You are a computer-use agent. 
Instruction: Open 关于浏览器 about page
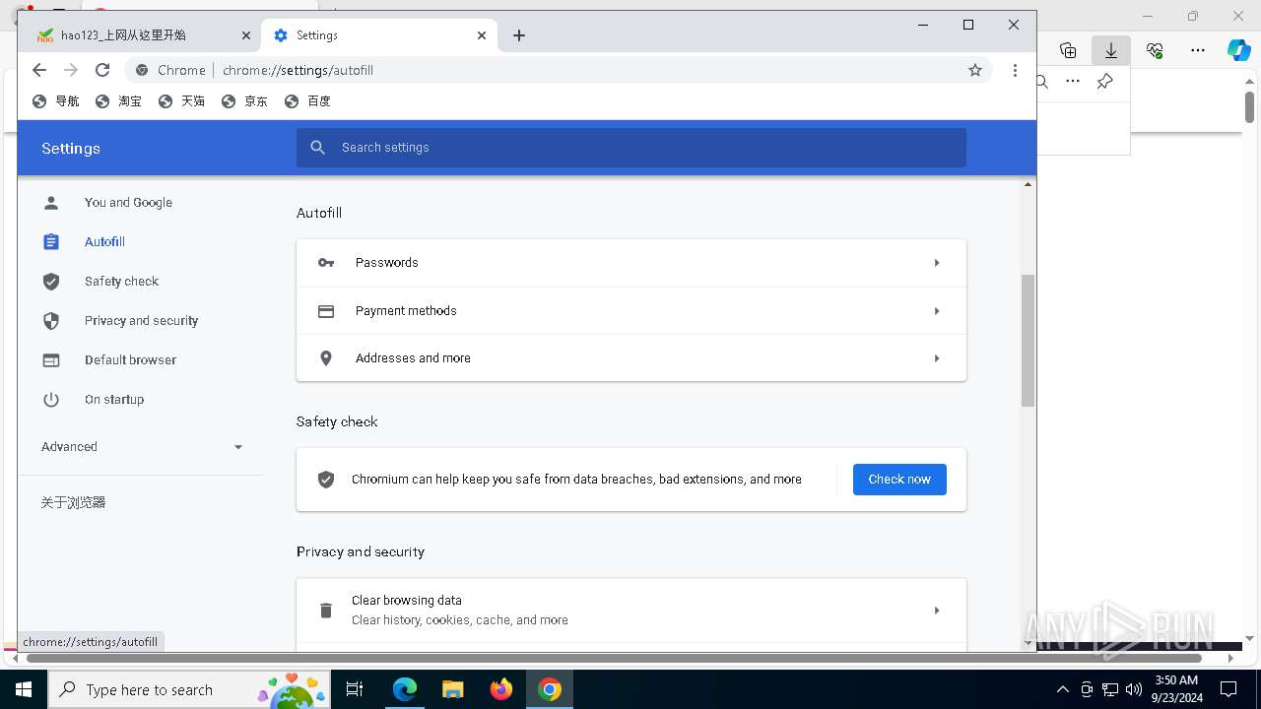click(73, 502)
